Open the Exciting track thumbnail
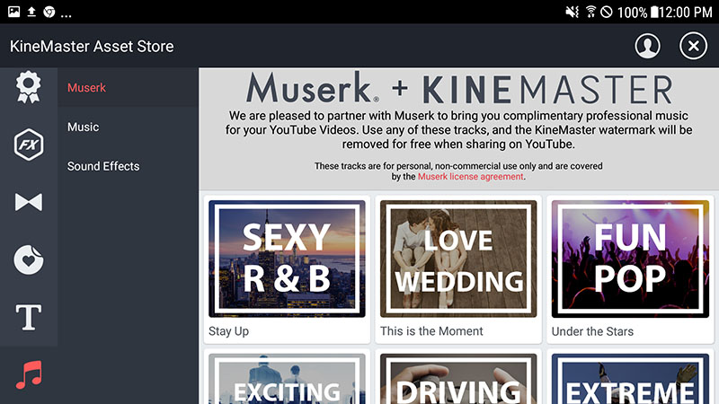719x404 pixels. pos(287,379)
